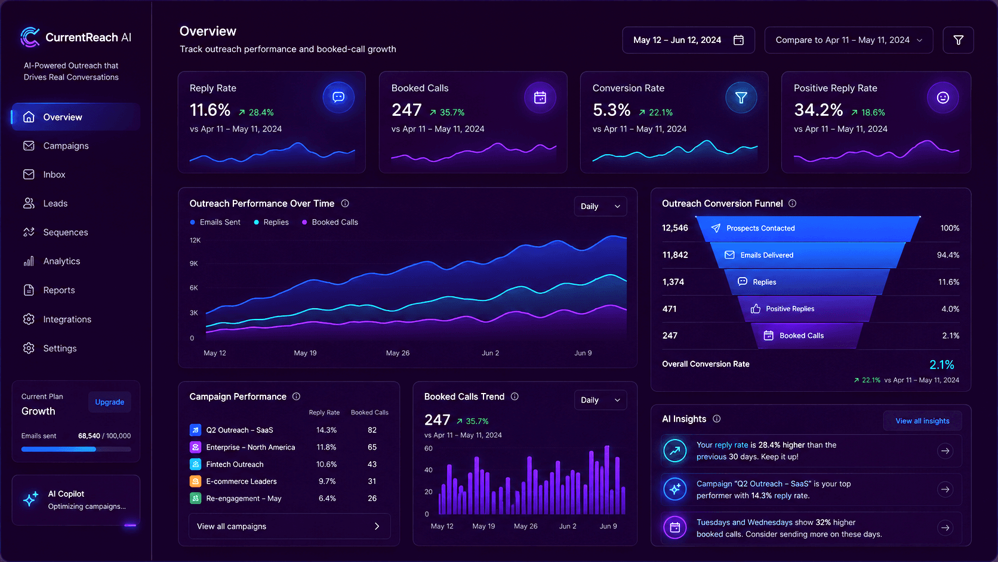Click the calendar icon in date range
The width and height of the screenshot is (998, 562).
[x=738, y=40]
